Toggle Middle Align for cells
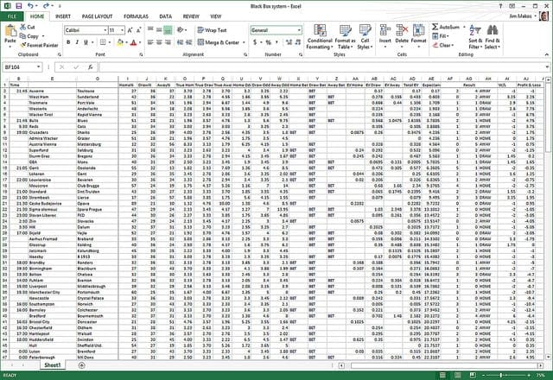This screenshot has width=553, height=380. [x=159, y=30]
